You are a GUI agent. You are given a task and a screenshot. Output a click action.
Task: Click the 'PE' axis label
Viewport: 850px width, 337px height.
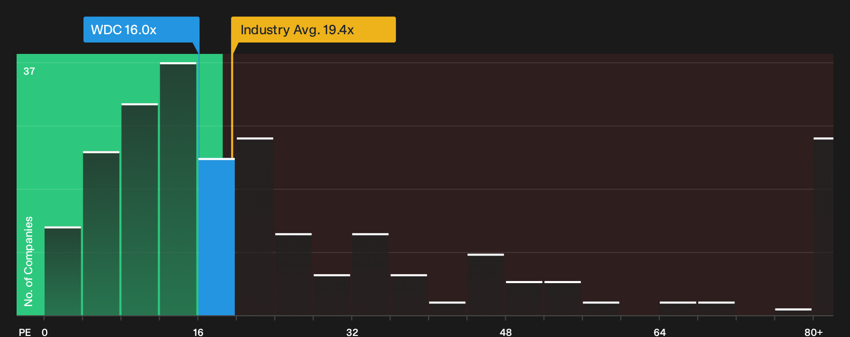pyautogui.click(x=25, y=332)
